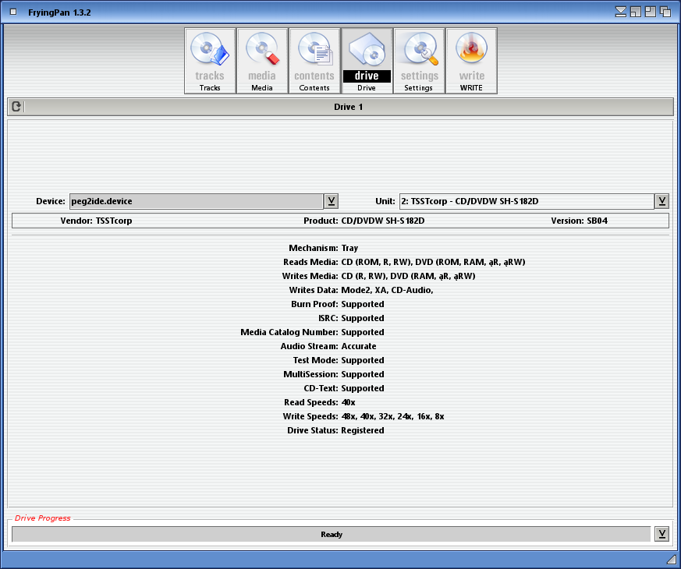
Task: Click the iconify gadget in the title bar
Action: [621, 12]
